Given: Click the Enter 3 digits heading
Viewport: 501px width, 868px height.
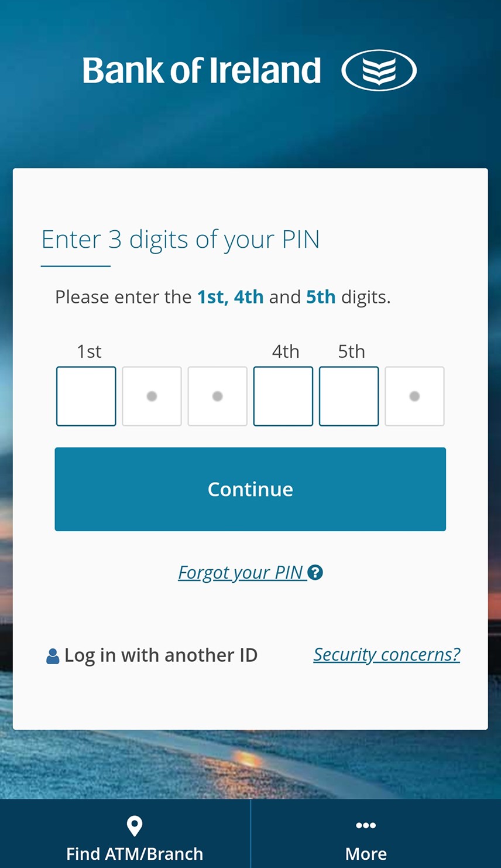Looking at the screenshot, I should point(180,240).
